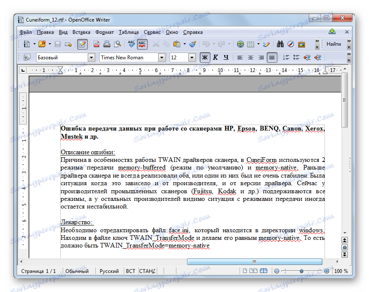Click Decrease indent icon
Image resolution: width=369 pixels, height=292 pixels.
[x=307, y=57]
